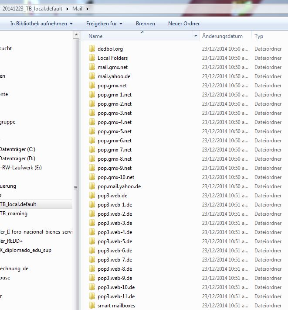The width and height of the screenshot is (288, 310).
Task: Select the II-foro-nacional-bienes folder in tree
Action: [36, 232]
